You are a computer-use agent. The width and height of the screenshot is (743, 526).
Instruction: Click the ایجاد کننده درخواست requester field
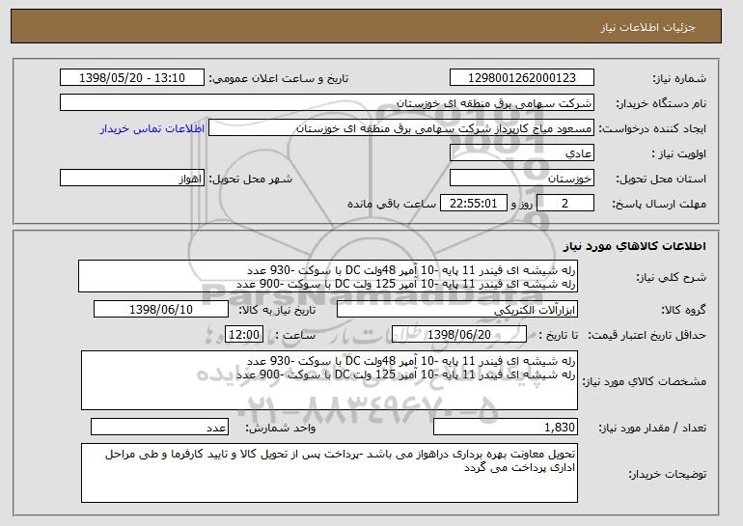click(402, 128)
